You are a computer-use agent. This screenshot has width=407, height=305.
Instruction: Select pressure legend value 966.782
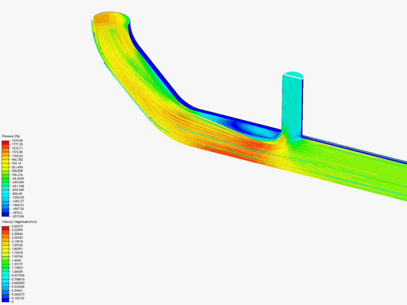coord(17,160)
